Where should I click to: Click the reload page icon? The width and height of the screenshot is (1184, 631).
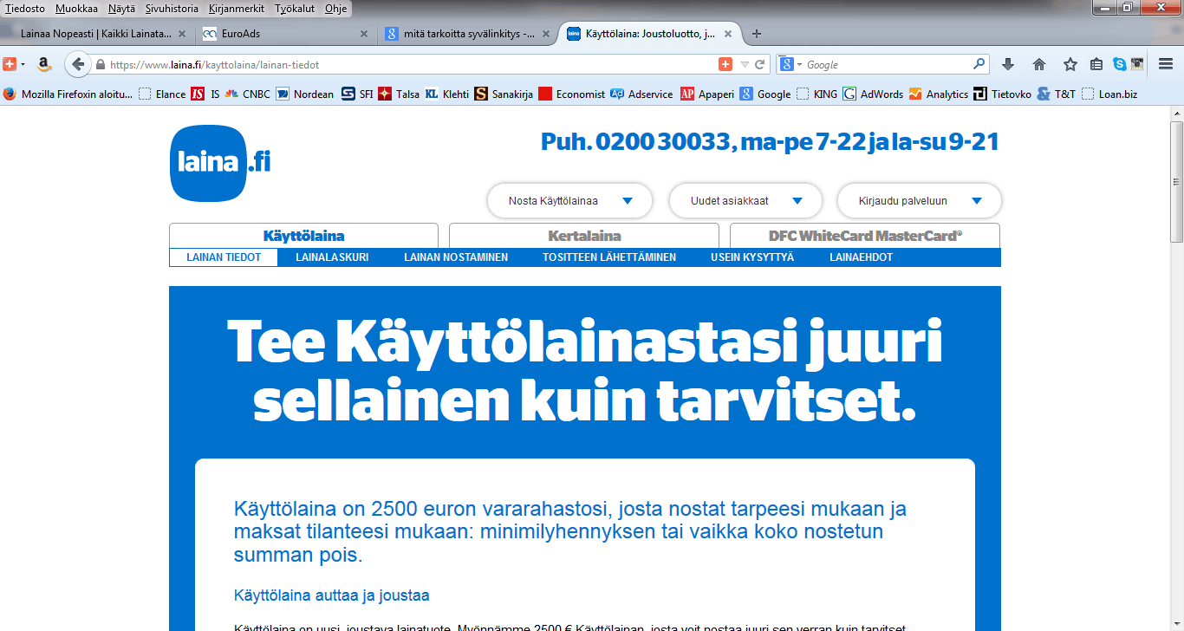click(760, 65)
